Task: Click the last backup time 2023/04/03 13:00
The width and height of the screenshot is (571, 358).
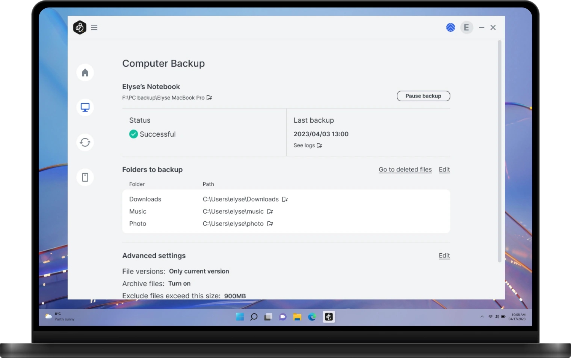Action: (x=321, y=134)
